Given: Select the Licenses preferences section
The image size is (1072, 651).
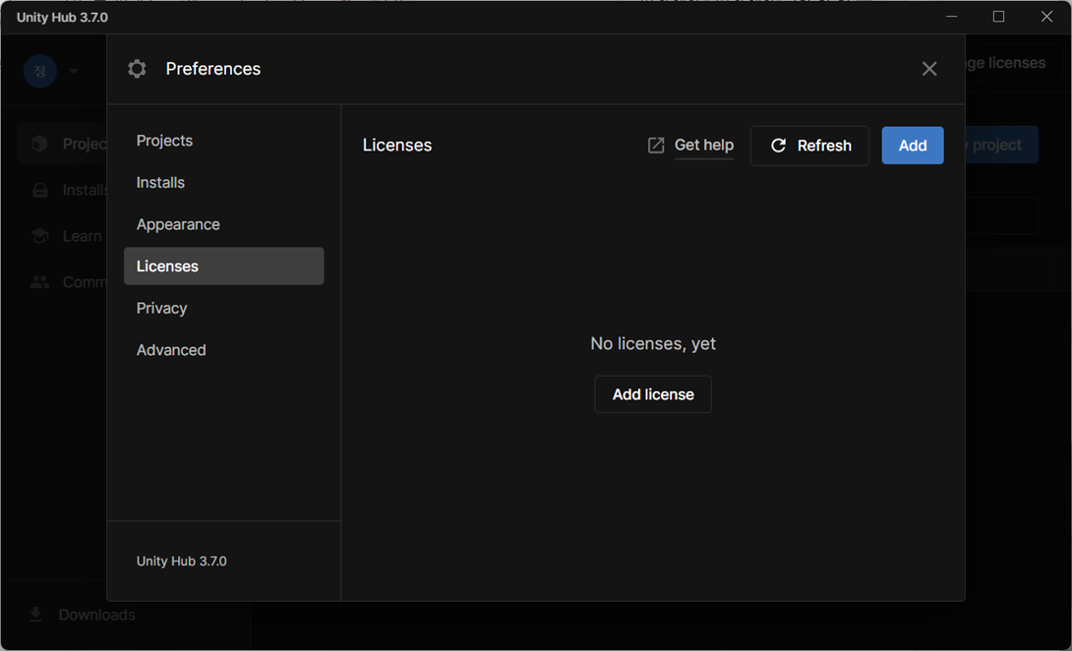Looking at the screenshot, I should pos(223,266).
